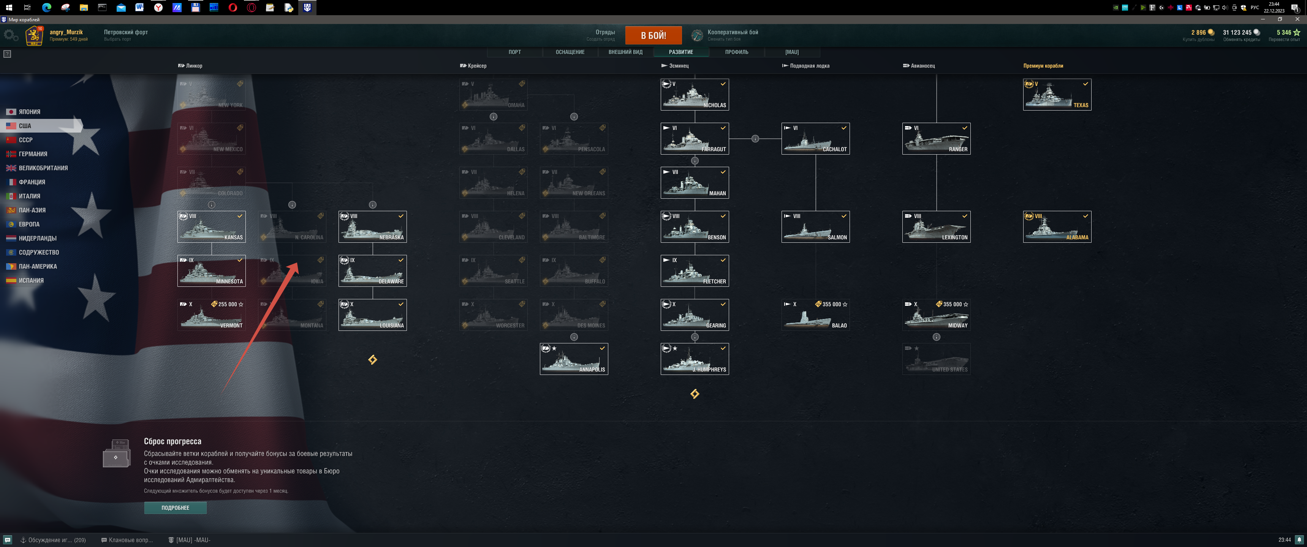Open the game settings gear icon
1307x547 pixels.
pos(11,35)
